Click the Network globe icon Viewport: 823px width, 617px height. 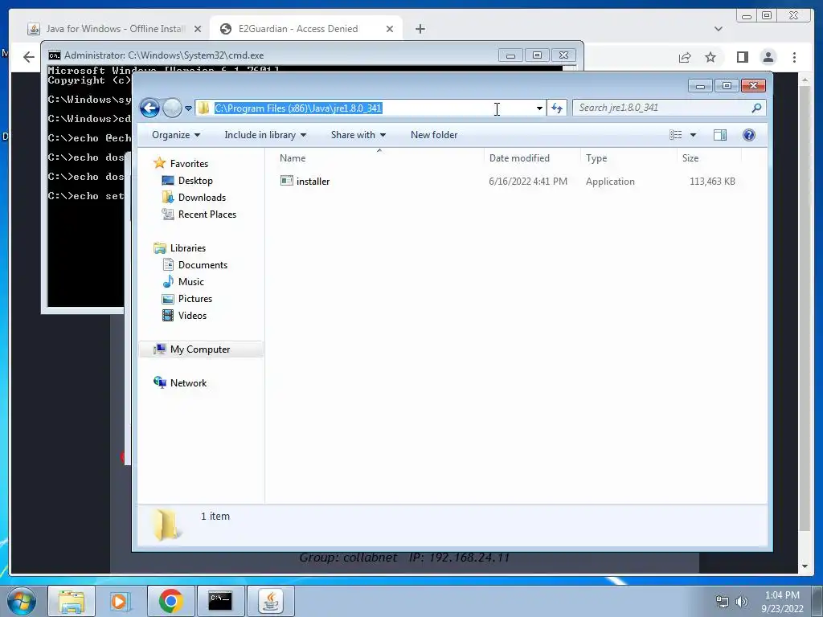point(160,382)
